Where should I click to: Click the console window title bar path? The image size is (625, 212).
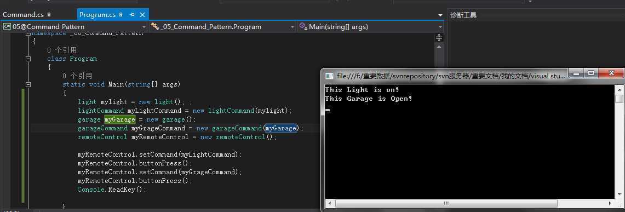point(451,76)
